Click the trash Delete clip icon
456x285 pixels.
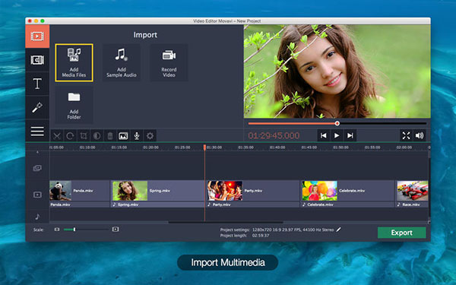(x=110, y=136)
